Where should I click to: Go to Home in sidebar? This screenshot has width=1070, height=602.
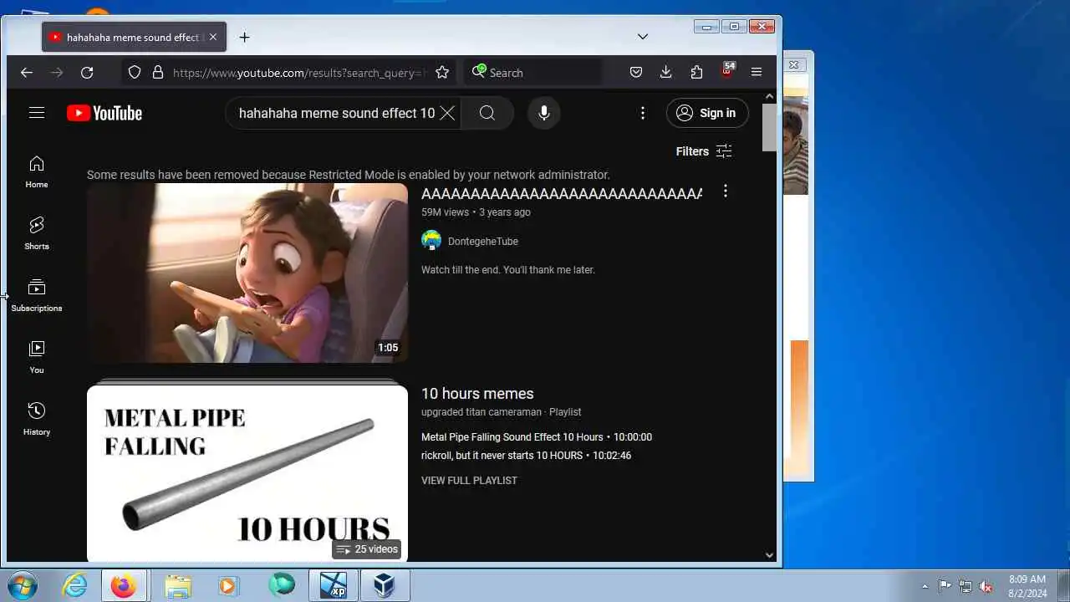pyautogui.click(x=37, y=172)
